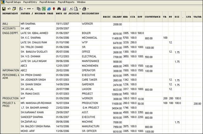
Task: Click the binoculars Find icon
Action: point(59,9)
